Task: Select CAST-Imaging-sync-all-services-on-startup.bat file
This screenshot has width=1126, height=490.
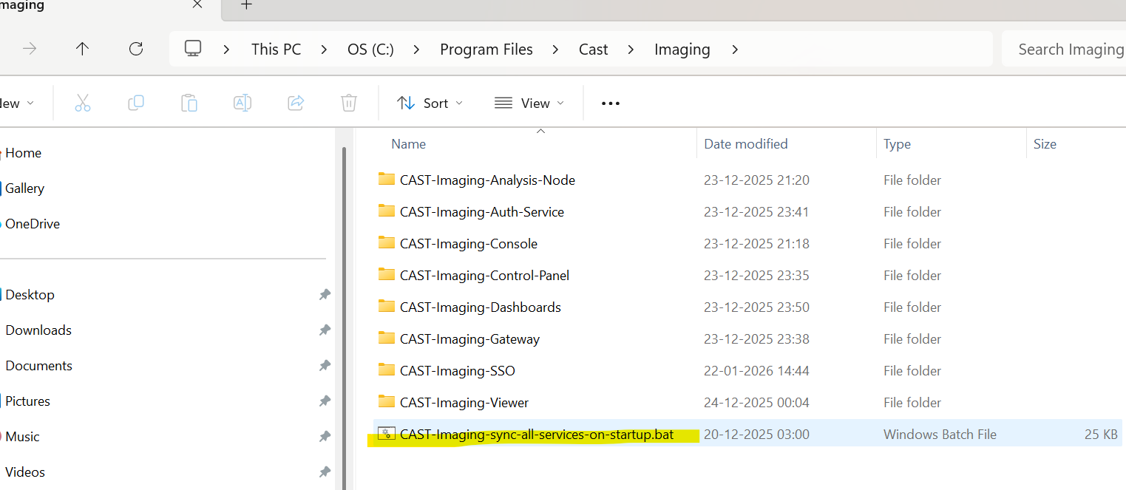Action: tap(536, 435)
